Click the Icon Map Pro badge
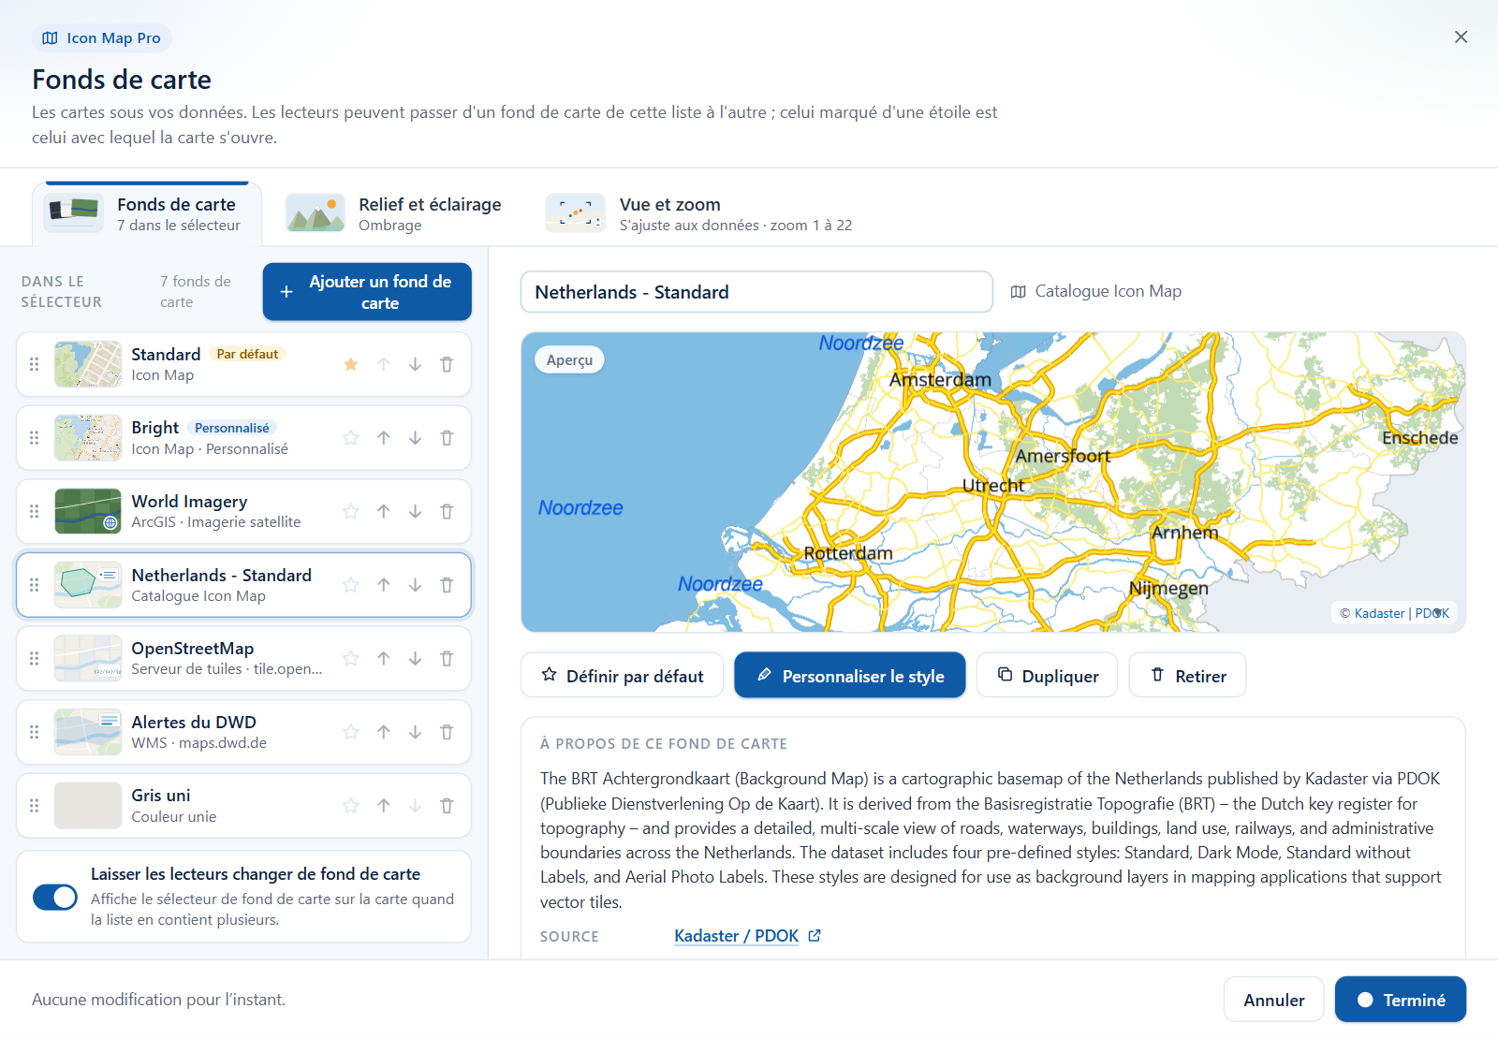 102,38
